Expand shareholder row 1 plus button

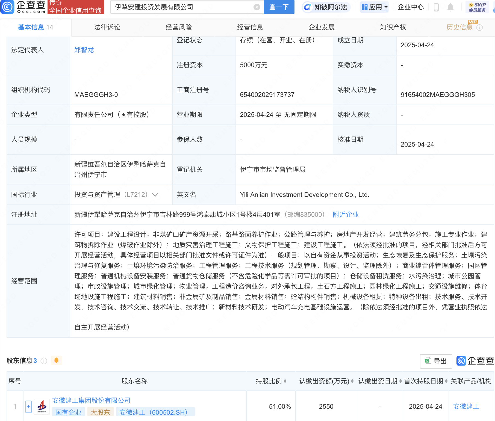point(28,407)
